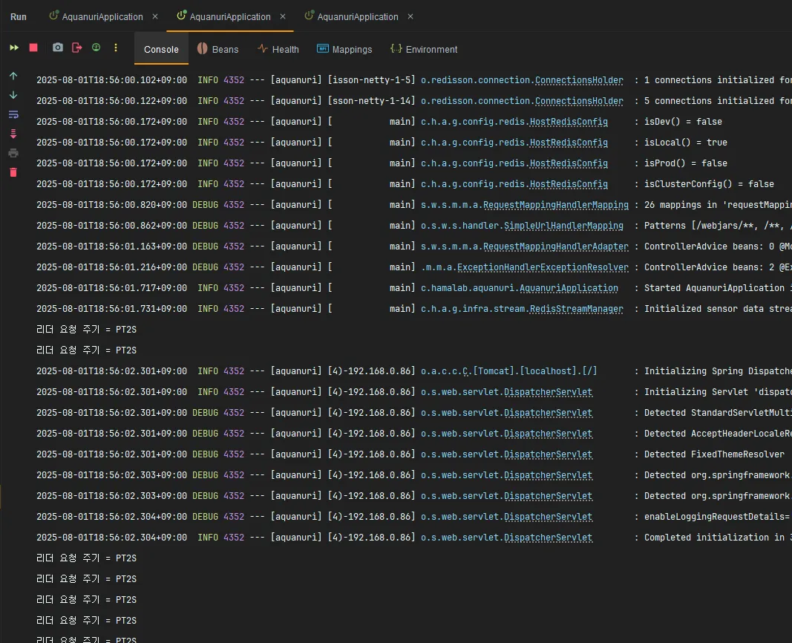Open HostRedisConfig link on the isDev() line

pos(569,122)
